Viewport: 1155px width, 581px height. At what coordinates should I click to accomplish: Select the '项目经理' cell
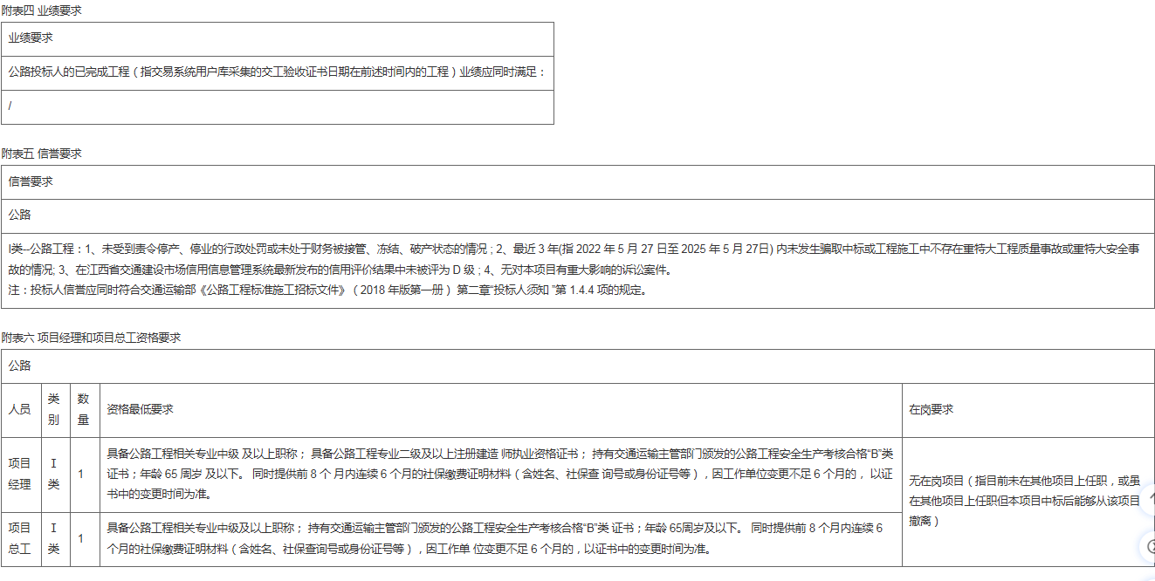(x=21, y=475)
